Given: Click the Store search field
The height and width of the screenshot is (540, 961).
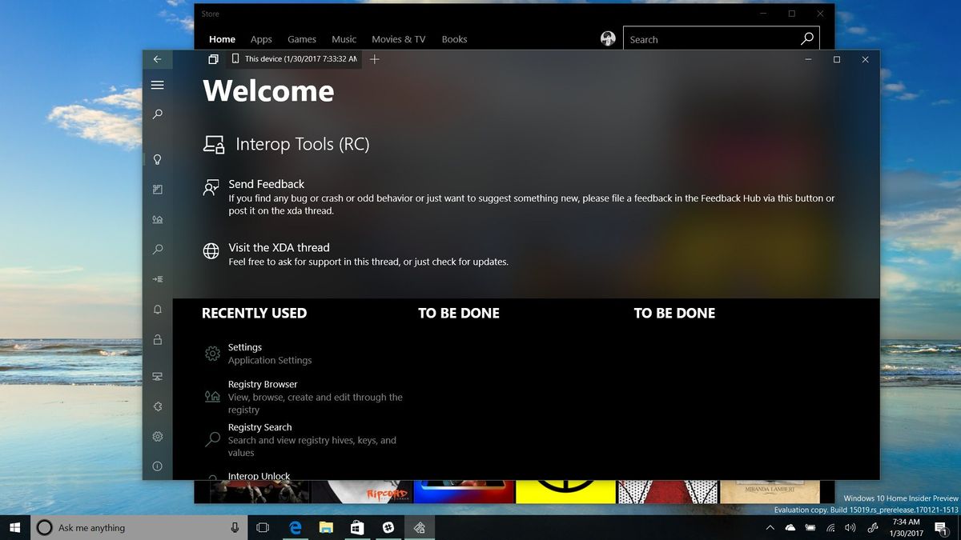Looking at the screenshot, I should [x=705, y=38].
